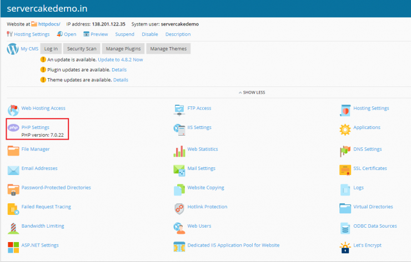Click the WordPress logo icon
The image size is (411, 262).
point(13,49)
